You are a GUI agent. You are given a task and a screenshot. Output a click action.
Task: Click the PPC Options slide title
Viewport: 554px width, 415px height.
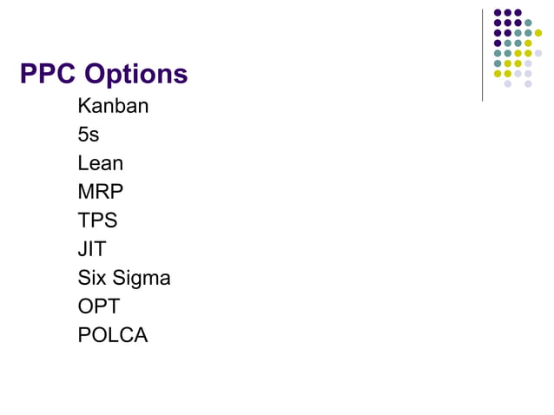[x=104, y=74]
